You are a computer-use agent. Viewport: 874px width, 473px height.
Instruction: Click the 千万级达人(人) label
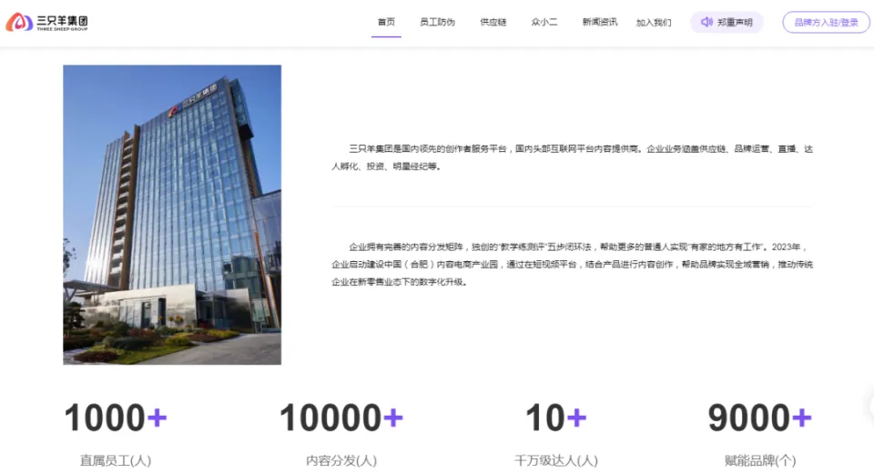(x=555, y=461)
